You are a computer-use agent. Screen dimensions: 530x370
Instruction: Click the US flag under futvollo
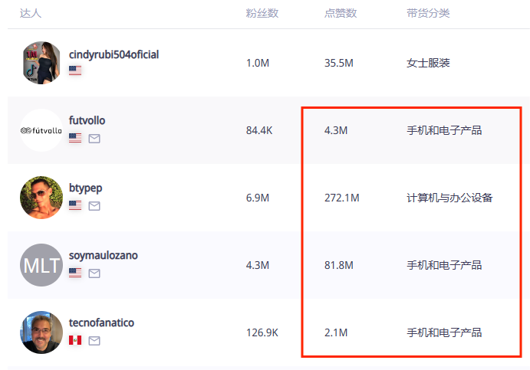75,139
